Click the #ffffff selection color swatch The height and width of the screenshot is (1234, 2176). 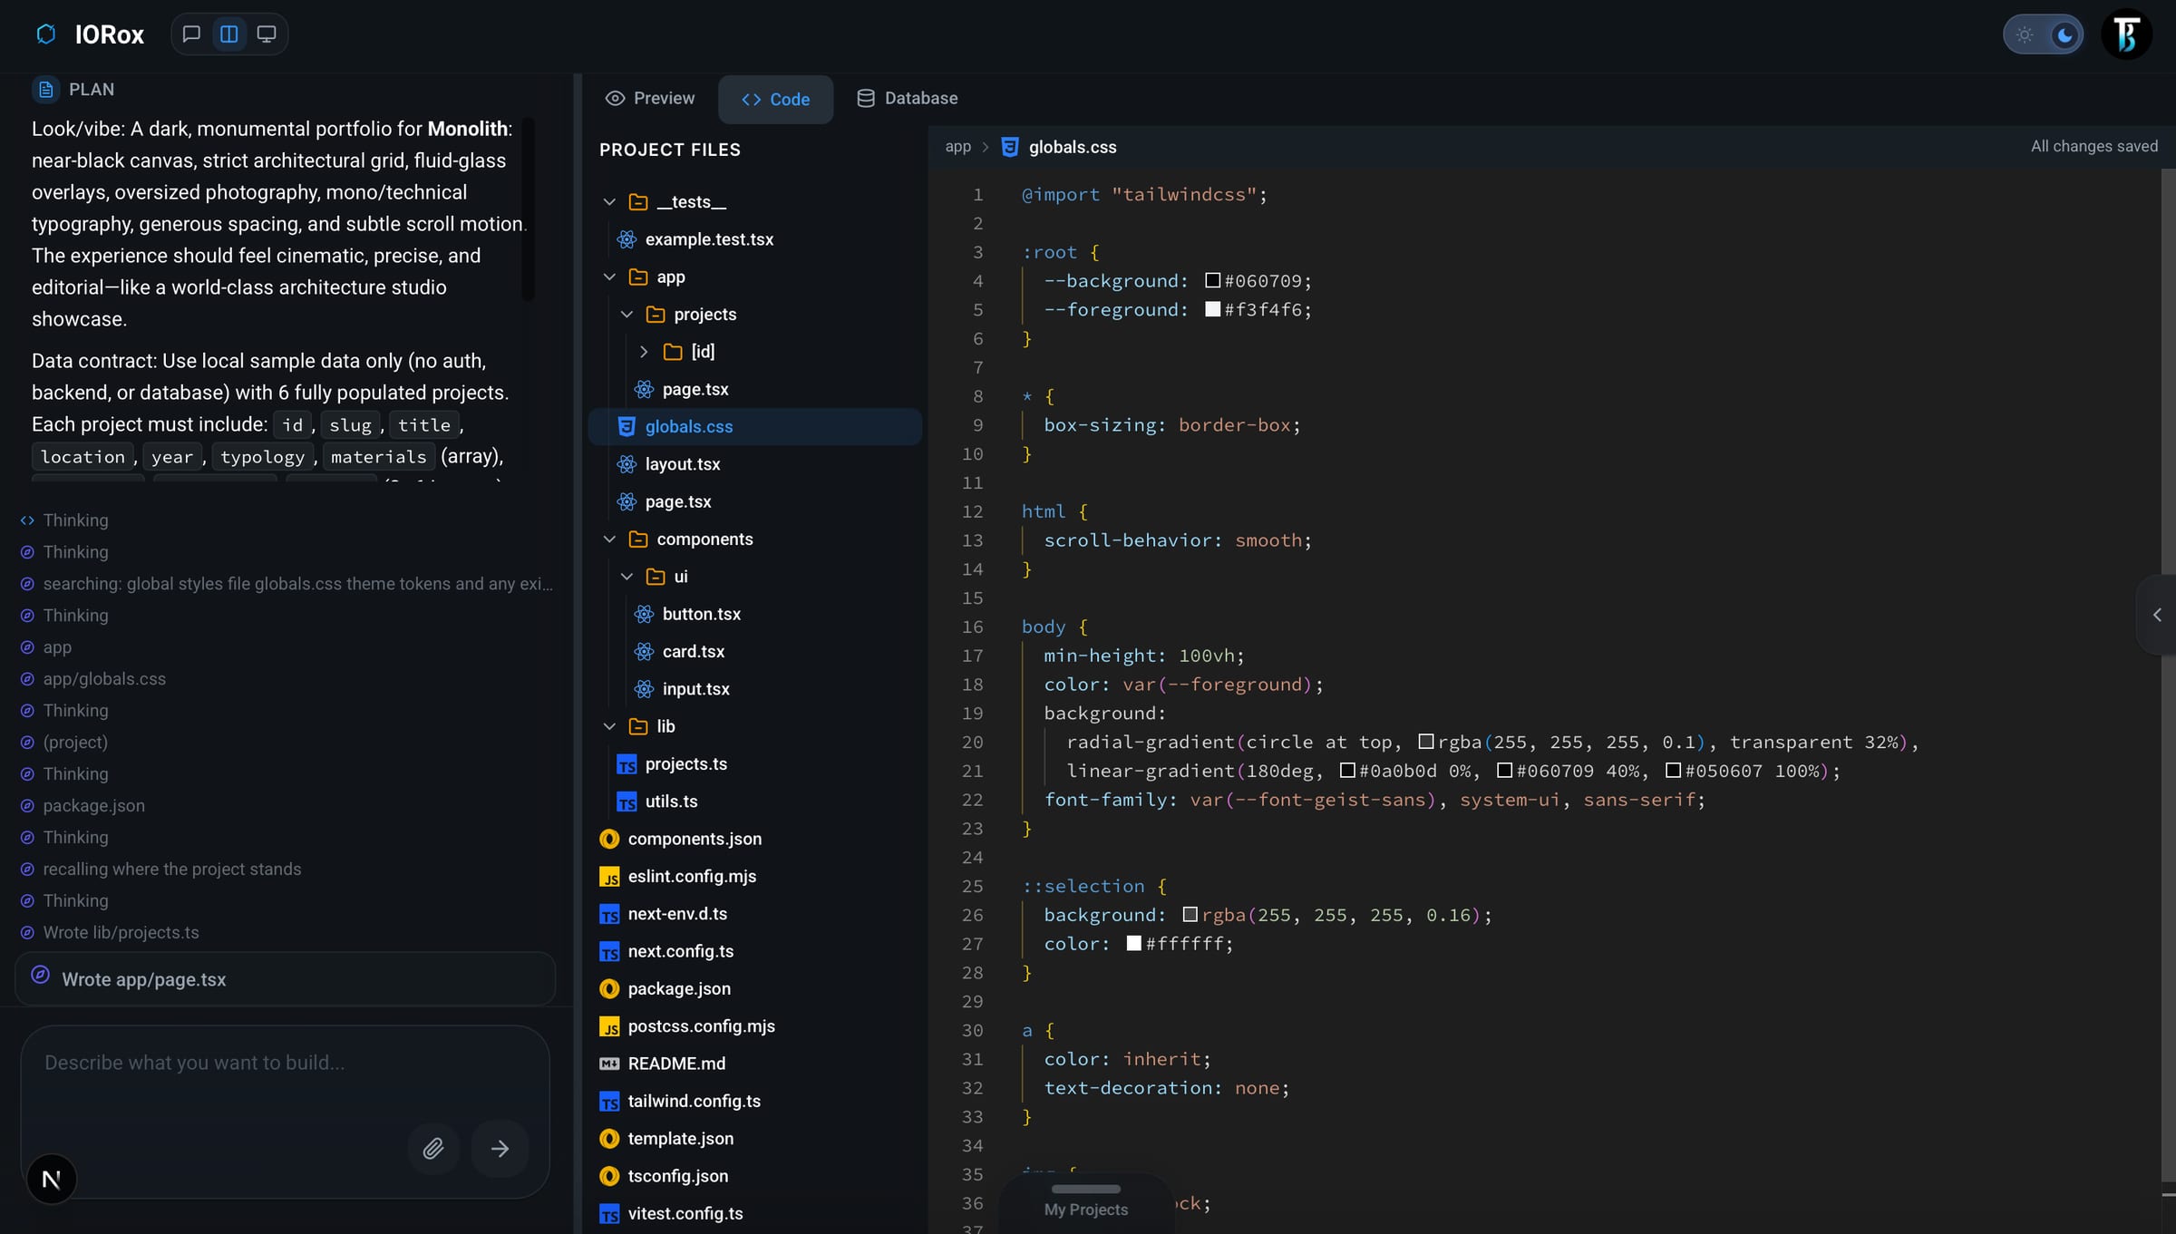pyautogui.click(x=1133, y=943)
